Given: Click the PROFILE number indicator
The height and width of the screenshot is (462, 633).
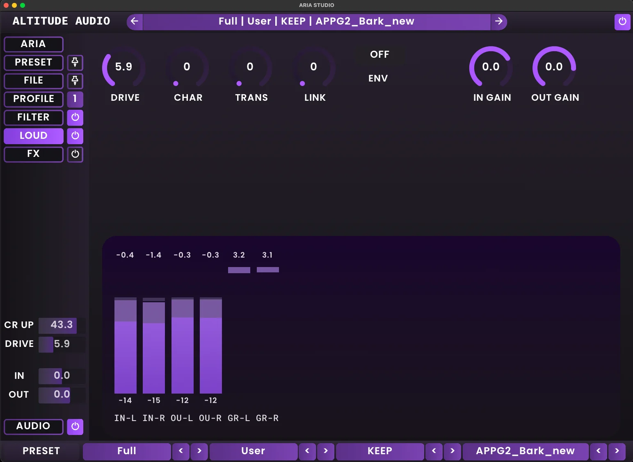Looking at the screenshot, I should (75, 99).
